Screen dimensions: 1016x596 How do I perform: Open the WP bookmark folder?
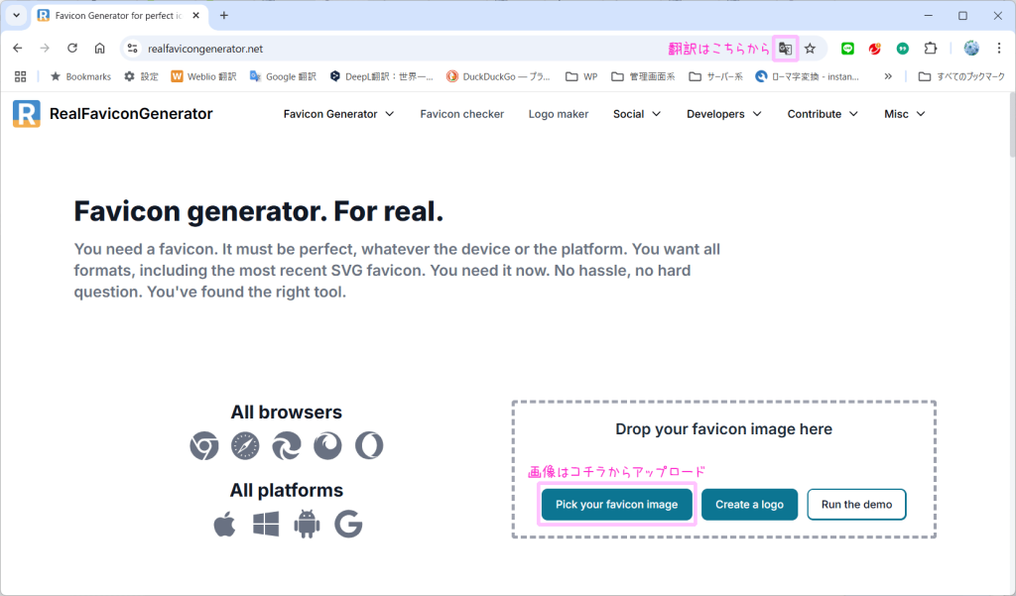pyautogui.click(x=581, y=76)
